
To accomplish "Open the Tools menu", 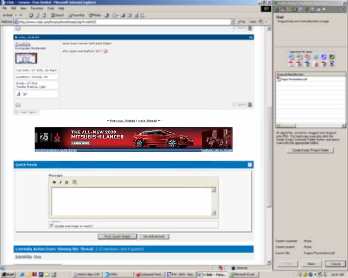I will coord(51,8).
